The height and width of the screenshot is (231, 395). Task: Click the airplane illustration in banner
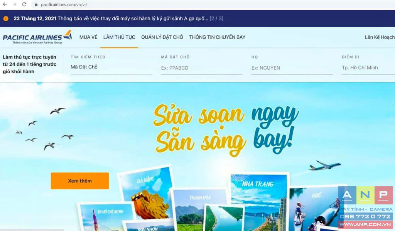[325, 166]
